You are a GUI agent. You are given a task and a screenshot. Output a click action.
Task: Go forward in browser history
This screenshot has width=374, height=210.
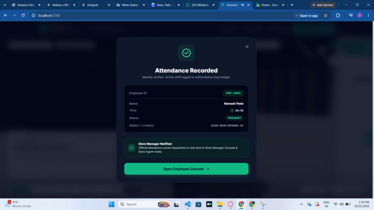(14, 15)
